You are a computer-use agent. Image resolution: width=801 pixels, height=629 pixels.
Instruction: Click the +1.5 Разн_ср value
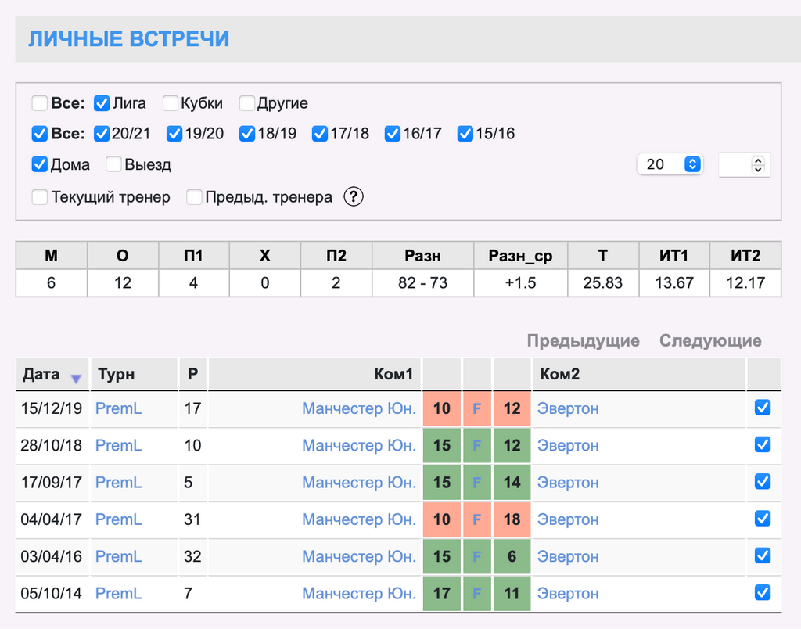[x=520, y=283]
